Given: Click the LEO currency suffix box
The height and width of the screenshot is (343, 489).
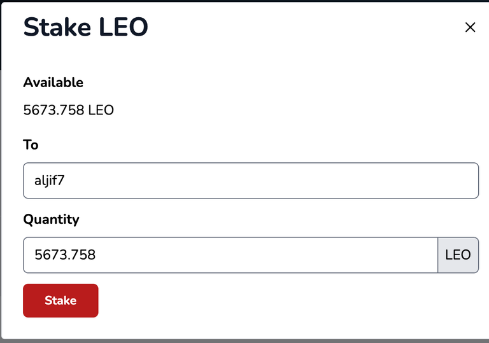Looking at the screenshot, I should pos(458,255).
